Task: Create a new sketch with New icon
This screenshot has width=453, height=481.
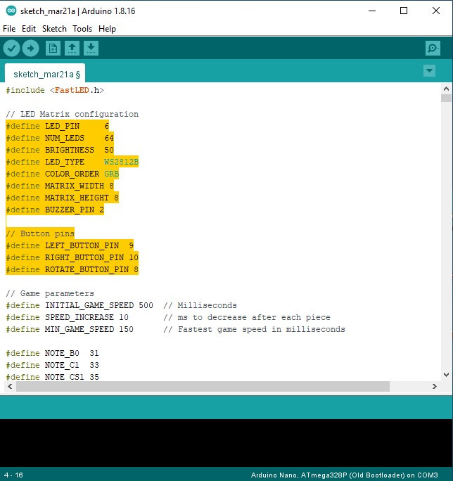Action: [x=53, y=48]
